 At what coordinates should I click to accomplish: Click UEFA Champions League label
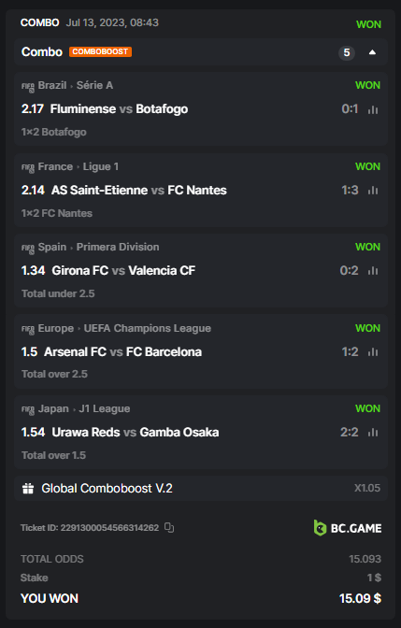point(147,328)
